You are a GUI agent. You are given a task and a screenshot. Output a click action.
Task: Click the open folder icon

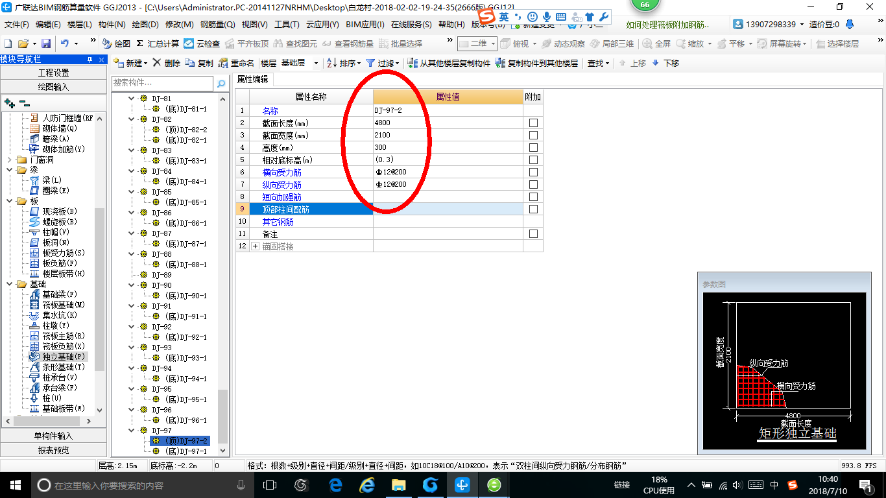coord(23,43)
